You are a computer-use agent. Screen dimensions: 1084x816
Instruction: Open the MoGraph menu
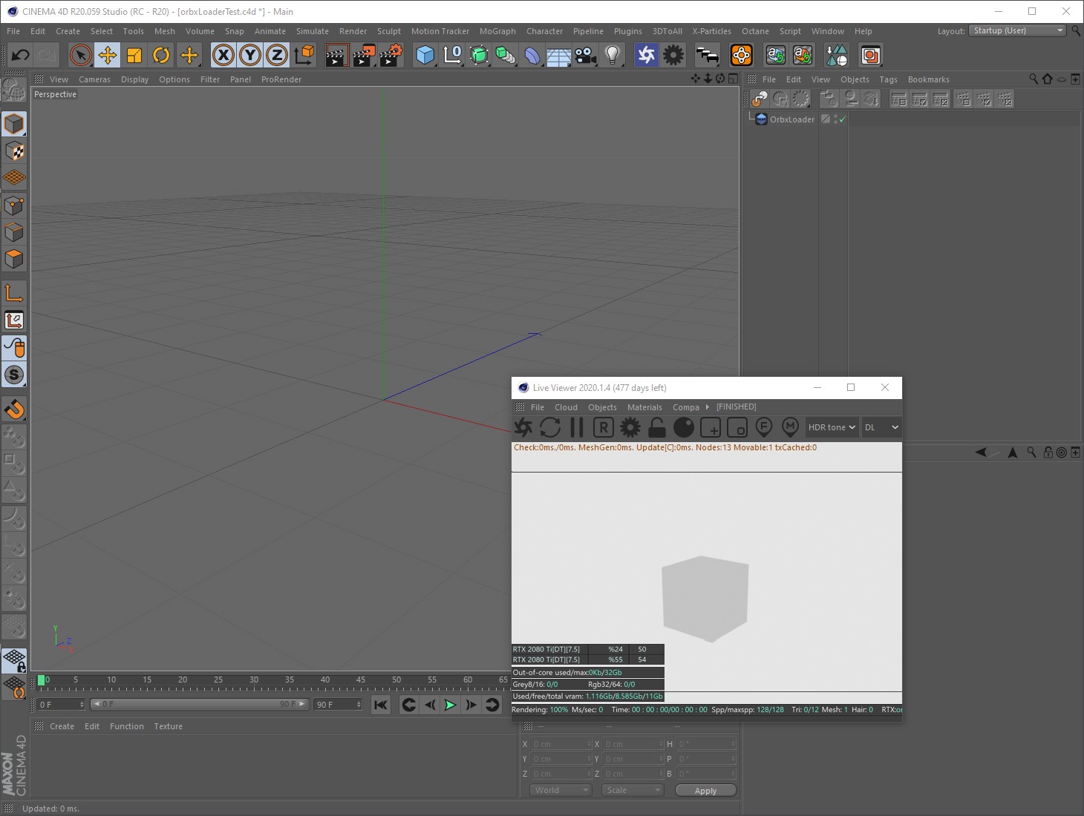tap(497, 31)
